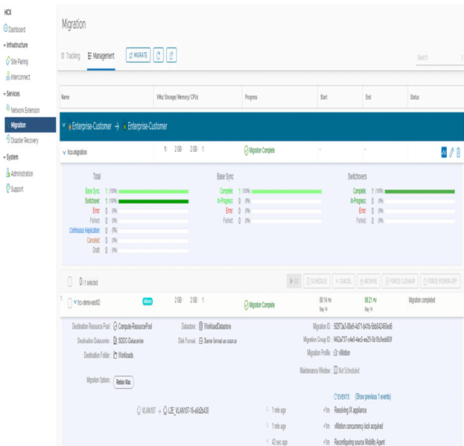Click the Retain Mac option pill
464x446 pixels.
click(x=124, y=382)
